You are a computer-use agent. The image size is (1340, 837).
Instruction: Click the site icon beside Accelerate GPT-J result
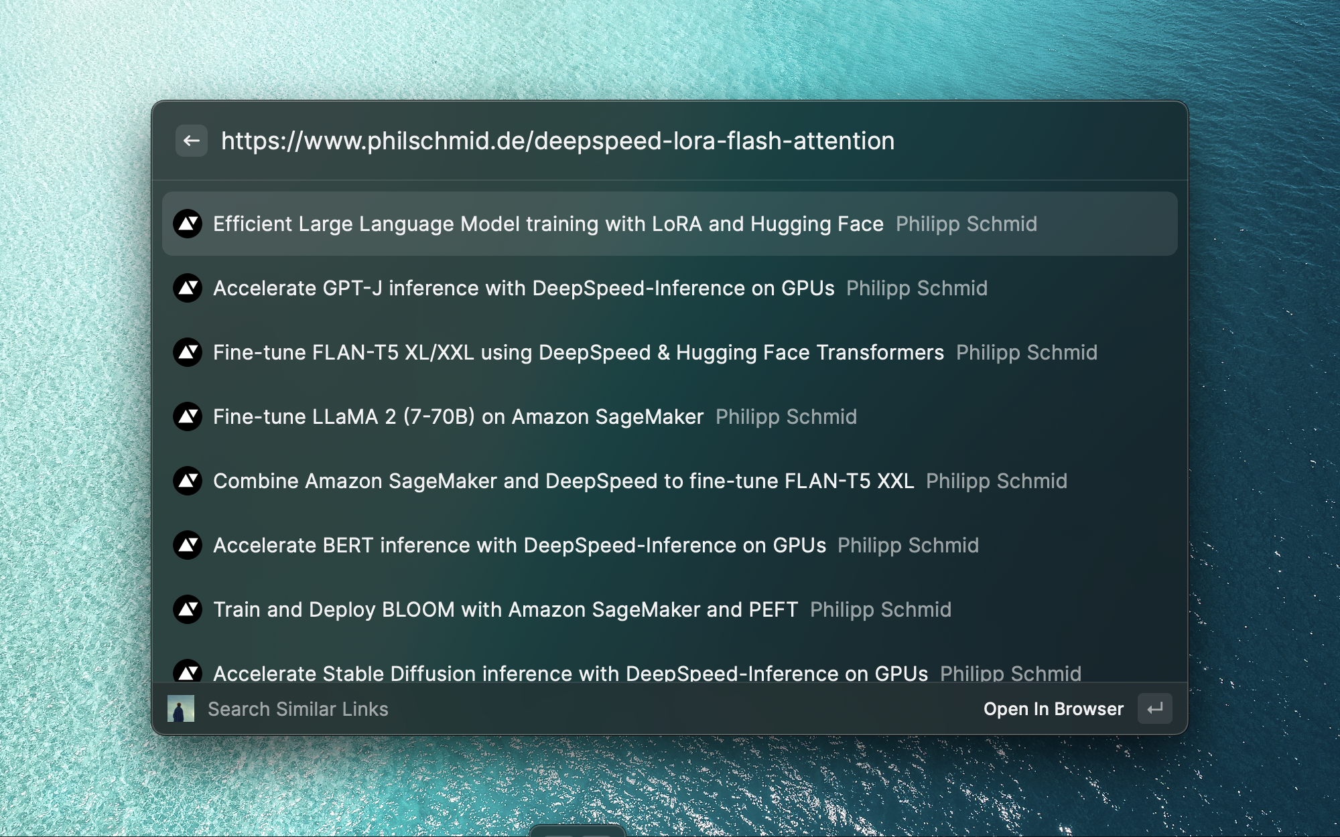click(188, 288)
